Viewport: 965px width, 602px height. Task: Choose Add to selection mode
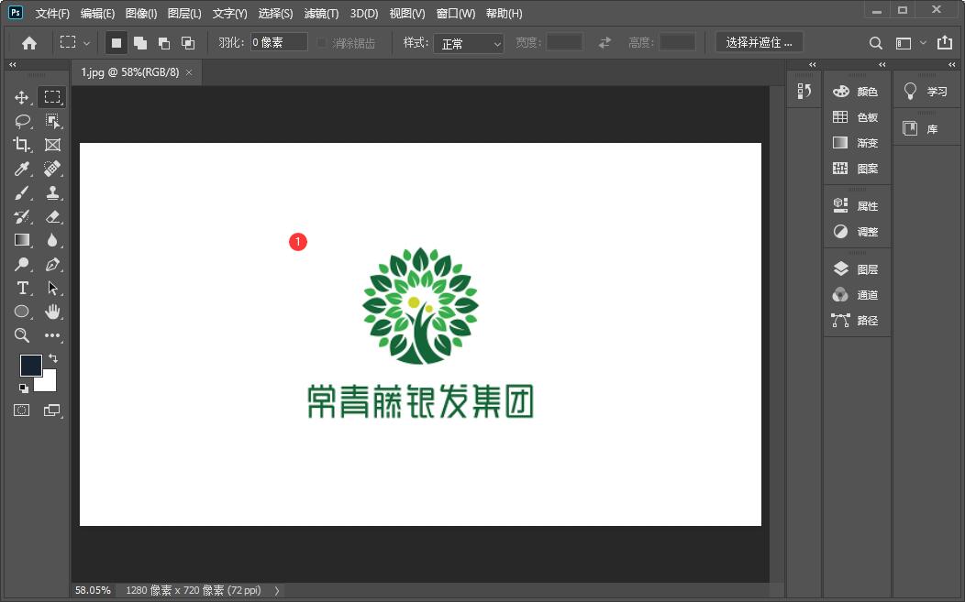(x=140, y=43)
